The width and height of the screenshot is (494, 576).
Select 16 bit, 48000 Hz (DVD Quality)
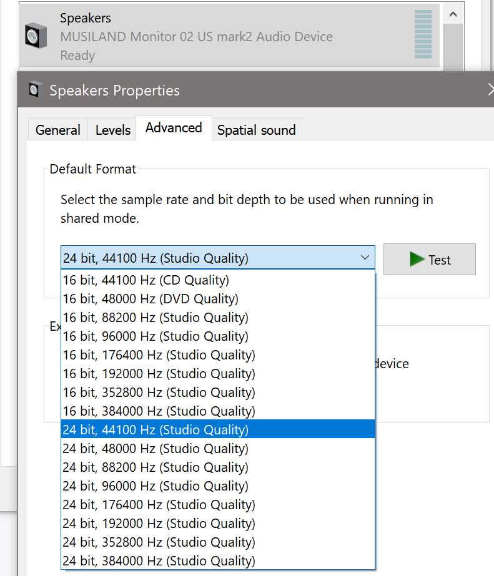pyautogui.click(x=151, y=299)
